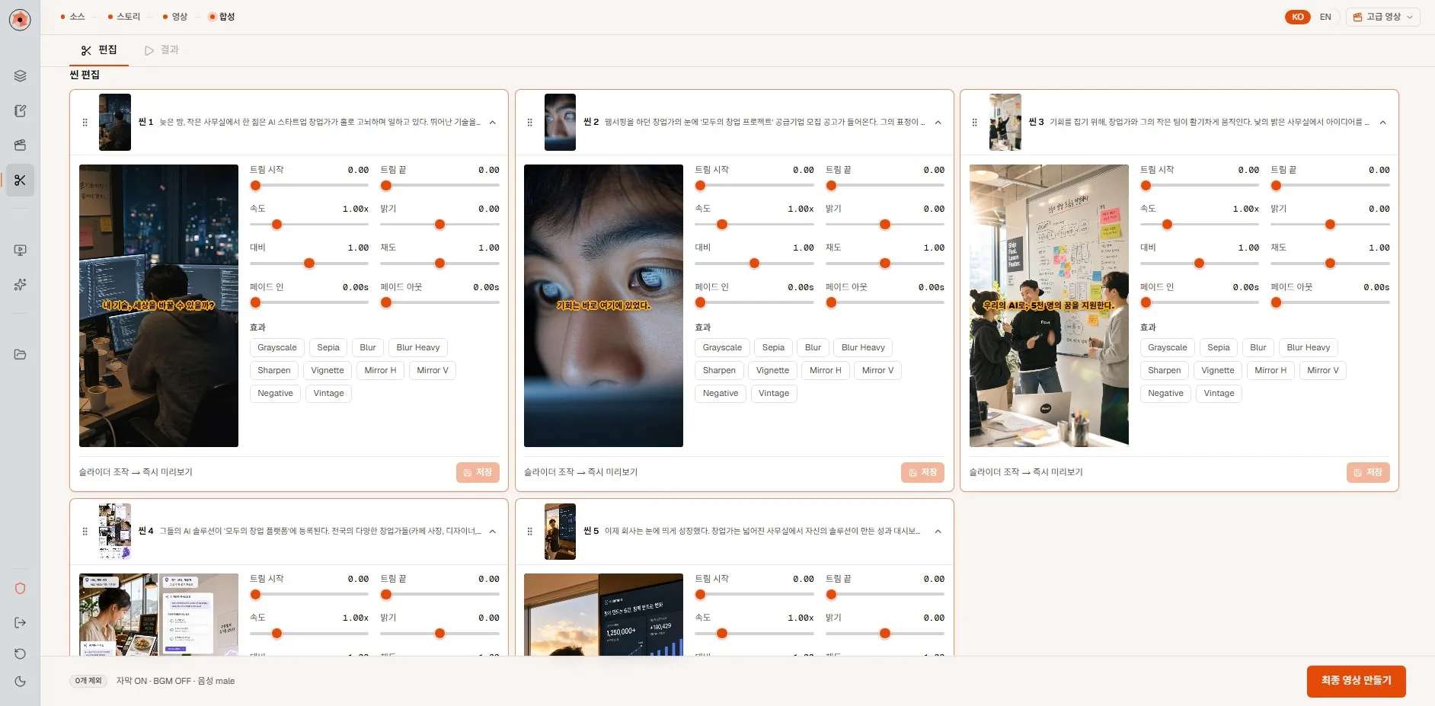Switch language to KO
The height and width of the screenshot is (706, 1435).
pyautogui.click(x=1297, y=17)
